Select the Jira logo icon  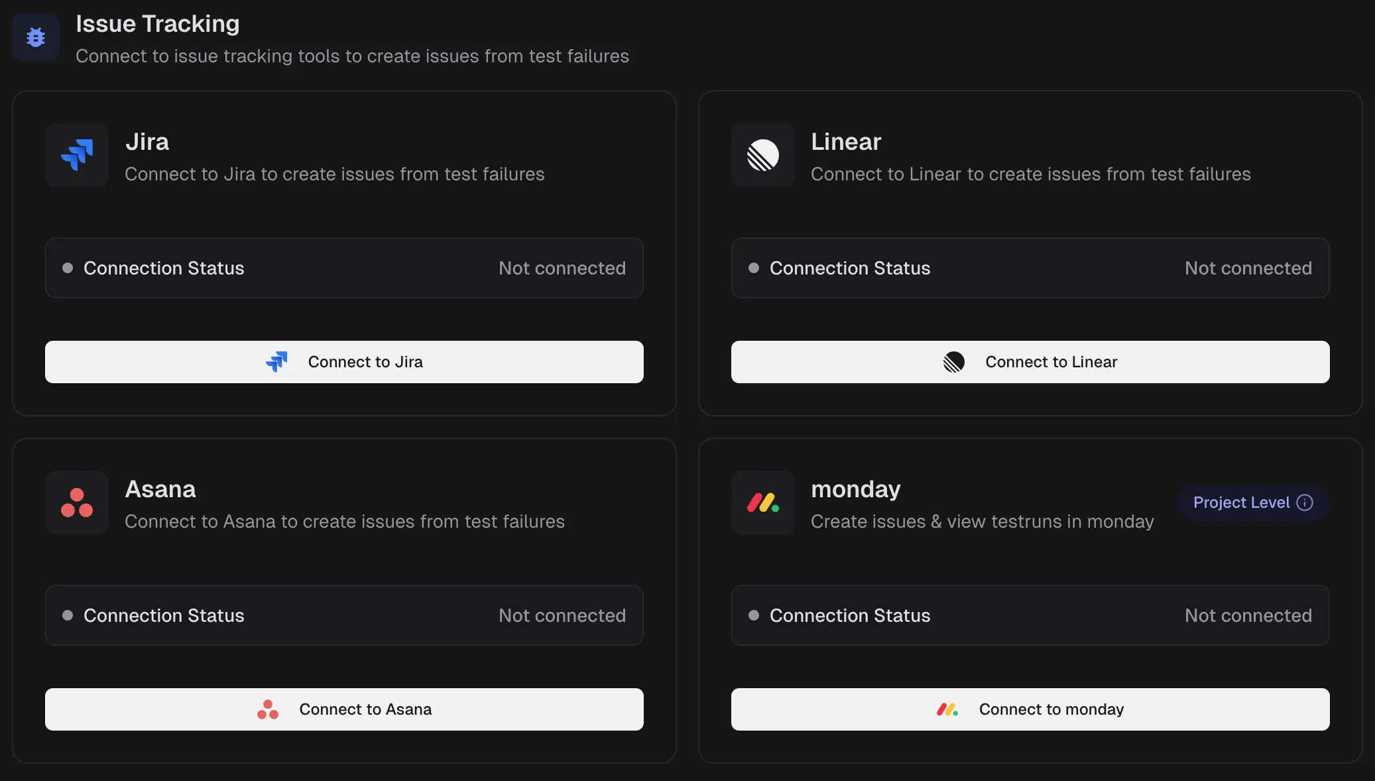pos(76,155)
